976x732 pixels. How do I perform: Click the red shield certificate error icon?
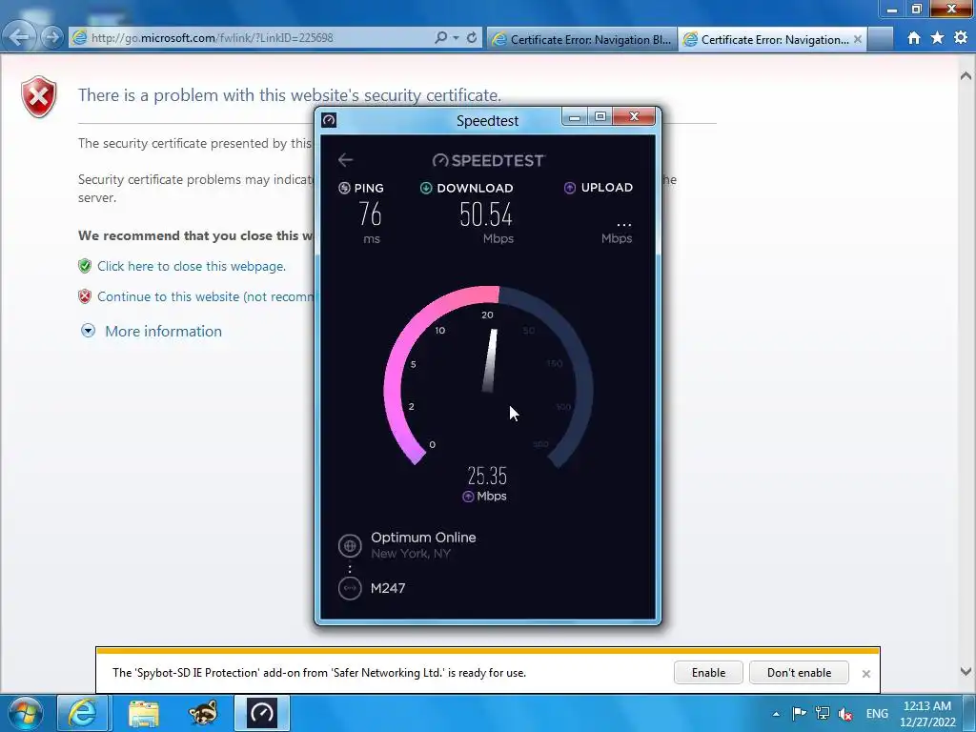pyautogui.click(x=38, y=97)
